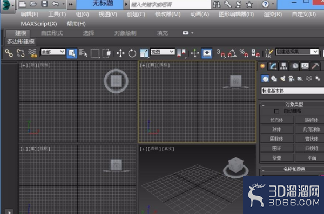Image resolution: width=324 pixels, height=214 pixels.
Task: Activate the Select and Scale tool
Action: (144, 53)
